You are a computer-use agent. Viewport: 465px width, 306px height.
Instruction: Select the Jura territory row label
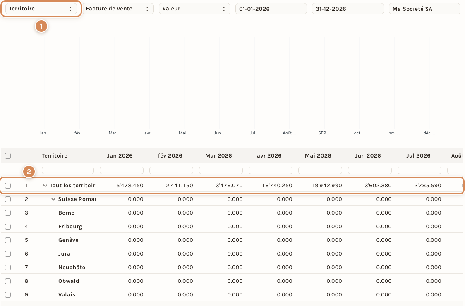(65, 254)
